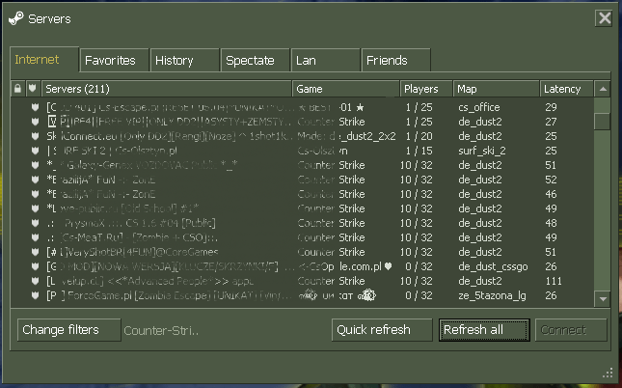Open the Lan tab

tap(325, 61)
